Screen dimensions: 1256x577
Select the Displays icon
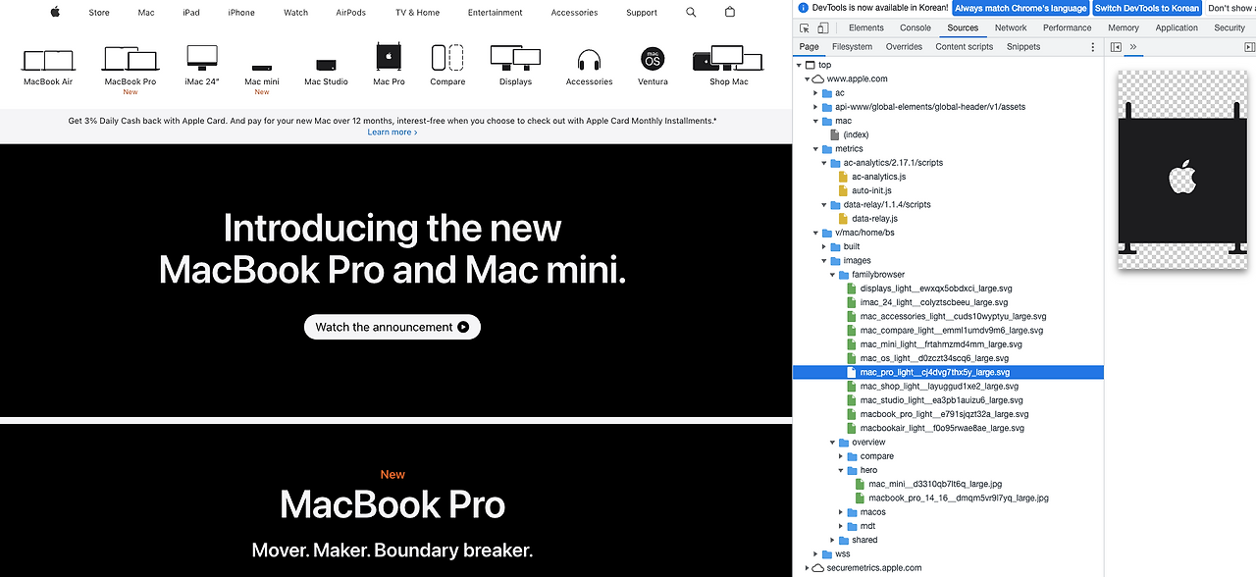(515, 58)
